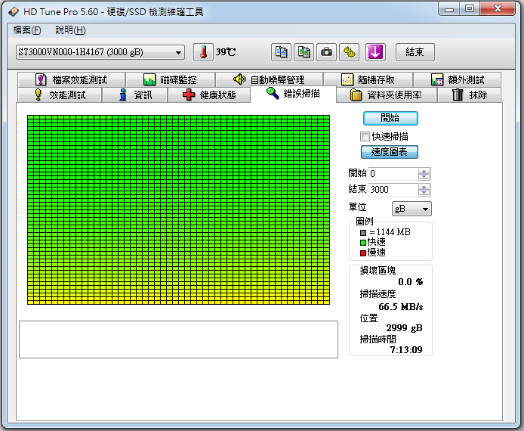Switch to the 隨機存取 tab
The width and height of the screenshot is (524, 431).
pos(368,79)
